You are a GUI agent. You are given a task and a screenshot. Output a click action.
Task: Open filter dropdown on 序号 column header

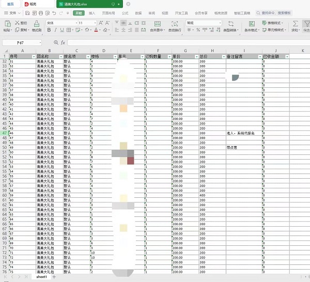click(x=34, y=57)
